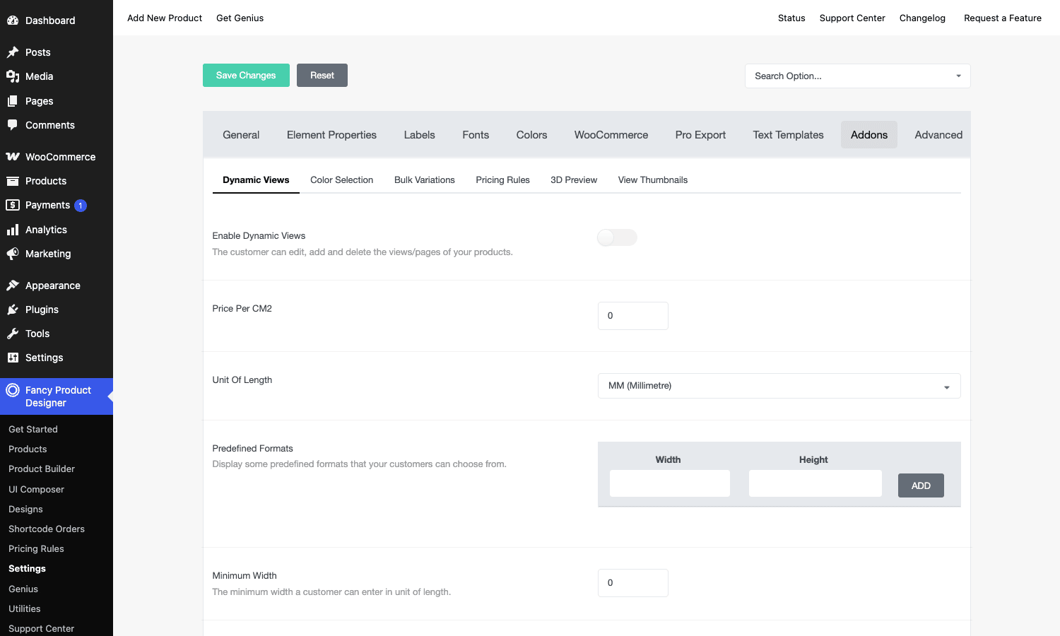1060x636 pixels.
Task: Switch to the Text Templates tab
Action: point(788,135)
